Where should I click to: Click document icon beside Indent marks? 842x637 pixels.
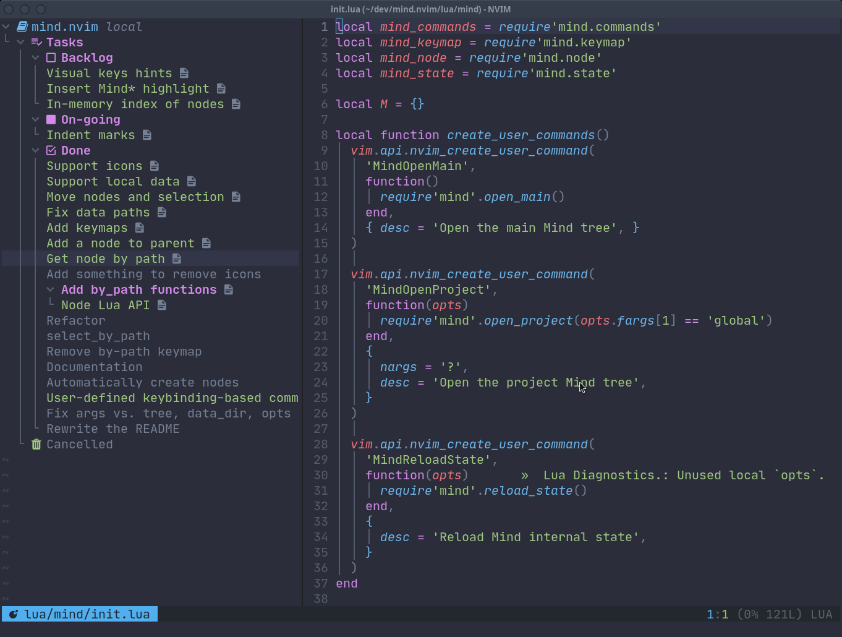(147, 135)
